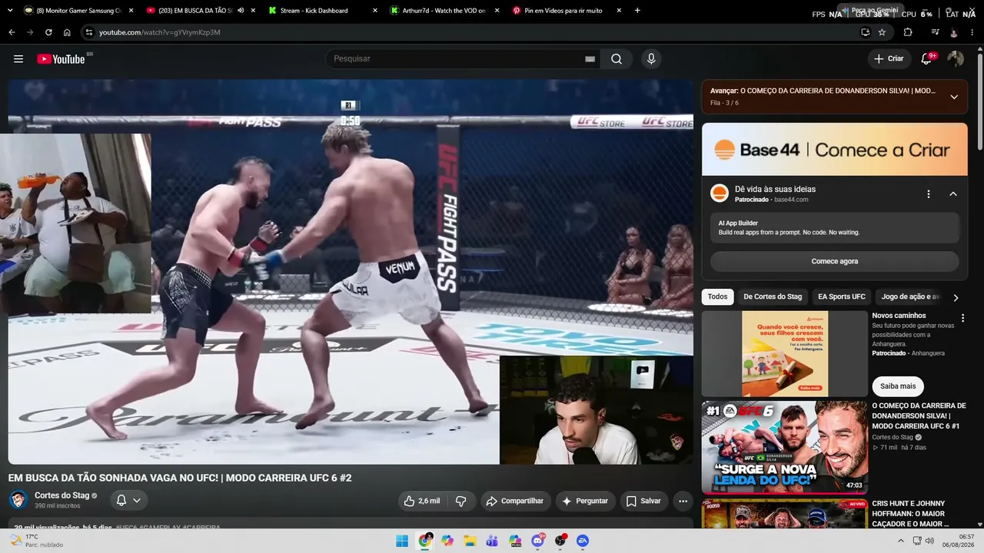Viewport: 984px width, 553px height.
Task: Open the UFC 6 #1 video thumbnail
Action: click(x=785, y=447)
